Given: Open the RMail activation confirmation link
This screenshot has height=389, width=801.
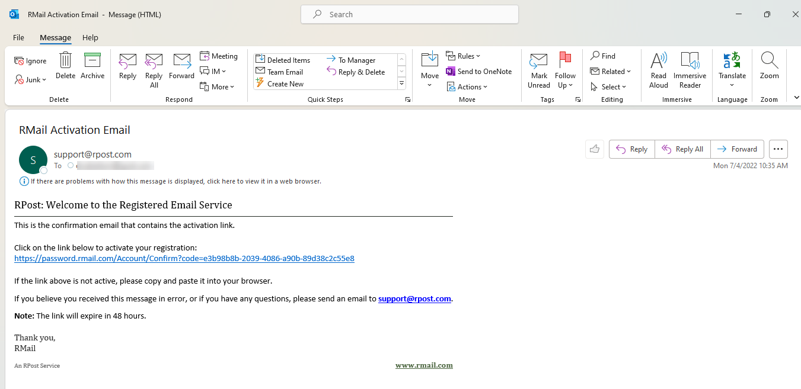Looking at the screenshot, I should pos(184,259).
